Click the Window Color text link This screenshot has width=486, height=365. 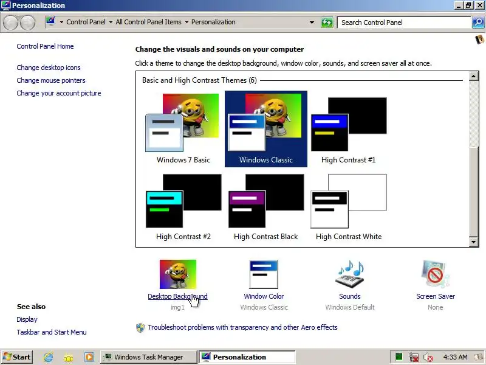[x=264, y=296]
